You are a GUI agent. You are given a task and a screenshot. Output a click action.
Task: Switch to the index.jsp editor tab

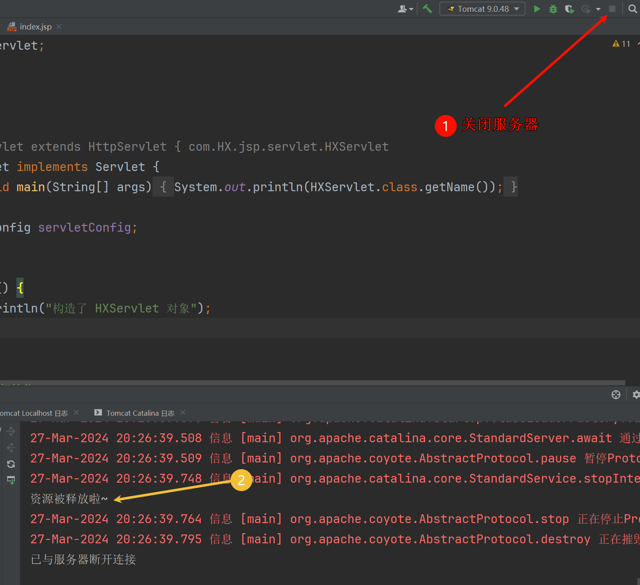coord(35,27)
